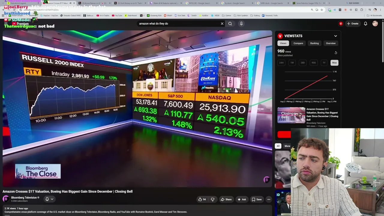384x216 pixels.
Task: Open the Rinaudo Global MMO bookmark
Action: pyautogui.click(x=70, y=16)
